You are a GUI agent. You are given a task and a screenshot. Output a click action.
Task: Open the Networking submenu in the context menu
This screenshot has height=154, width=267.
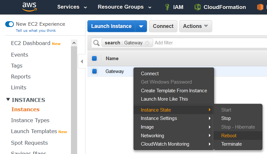click(x=153, y=136)
